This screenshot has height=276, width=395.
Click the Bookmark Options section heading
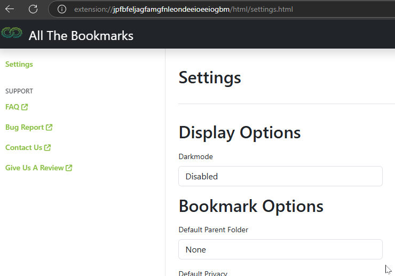[251, 206]
